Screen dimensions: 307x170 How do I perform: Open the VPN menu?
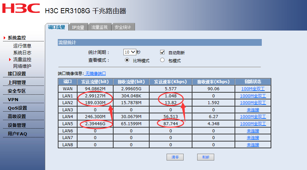click(x=13, y=100)
